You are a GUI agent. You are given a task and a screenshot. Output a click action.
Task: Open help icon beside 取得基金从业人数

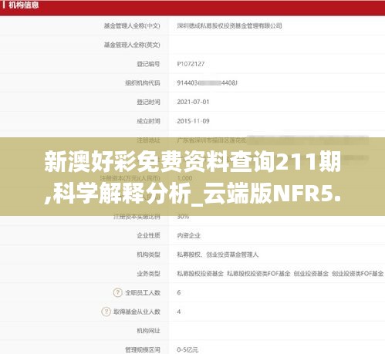click(x=106, y=312)
